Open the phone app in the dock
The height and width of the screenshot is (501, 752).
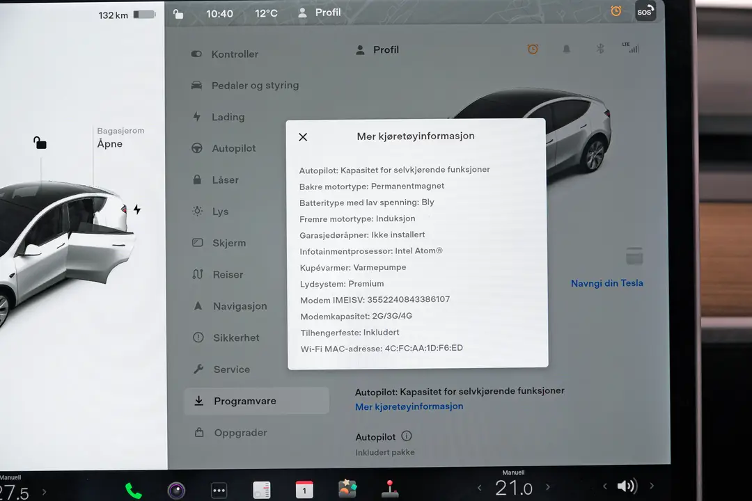tap(133, 491)
